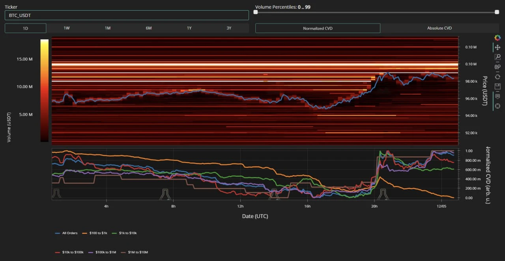Click the '5.00 M' volume tick label
The height and width of the screenshot is (261, 505).
[x=26, y=115]
